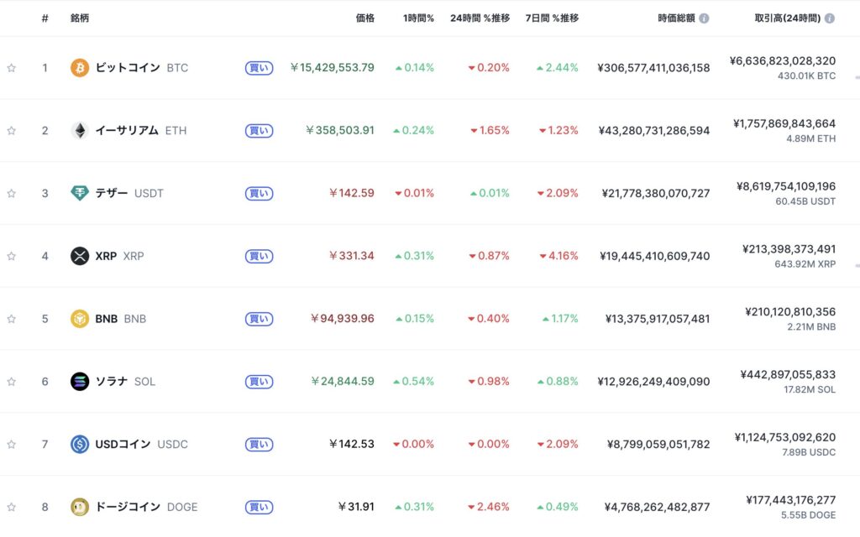Click Bitcoin market cap ¥306,577,411,036,158
Image resolution: width=860 pixels, height=537 pixels.
653,68
